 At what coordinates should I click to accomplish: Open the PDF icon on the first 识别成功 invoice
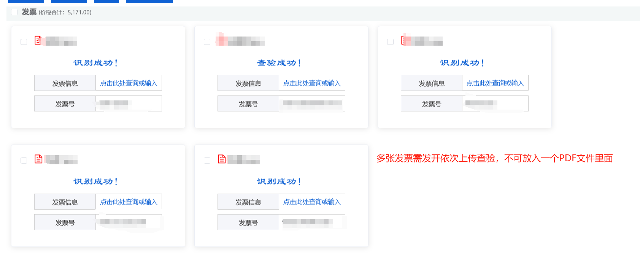[38, 41]
